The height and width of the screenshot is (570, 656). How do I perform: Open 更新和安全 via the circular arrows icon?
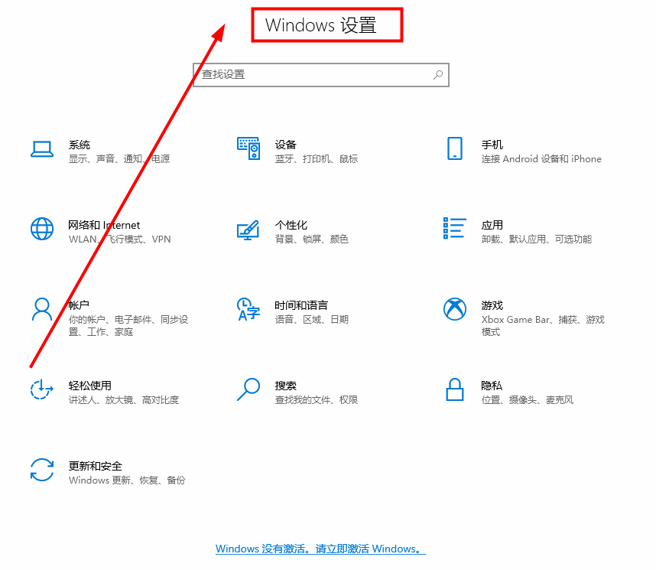(42, 471)
